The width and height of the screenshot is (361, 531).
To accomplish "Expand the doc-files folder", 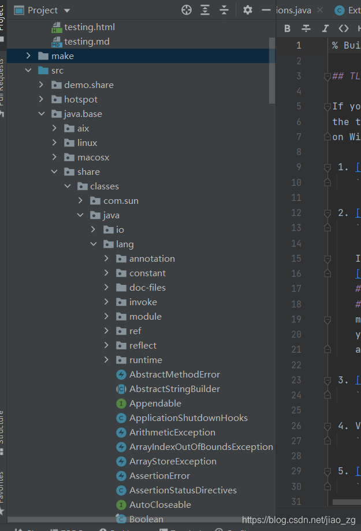I will pos(106,288).
